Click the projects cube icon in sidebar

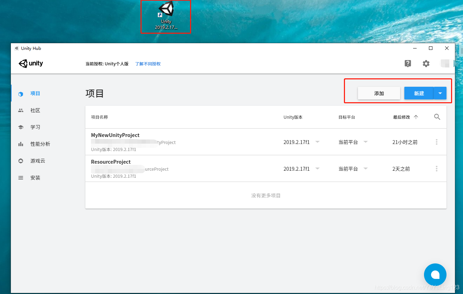tap(21, 94)
